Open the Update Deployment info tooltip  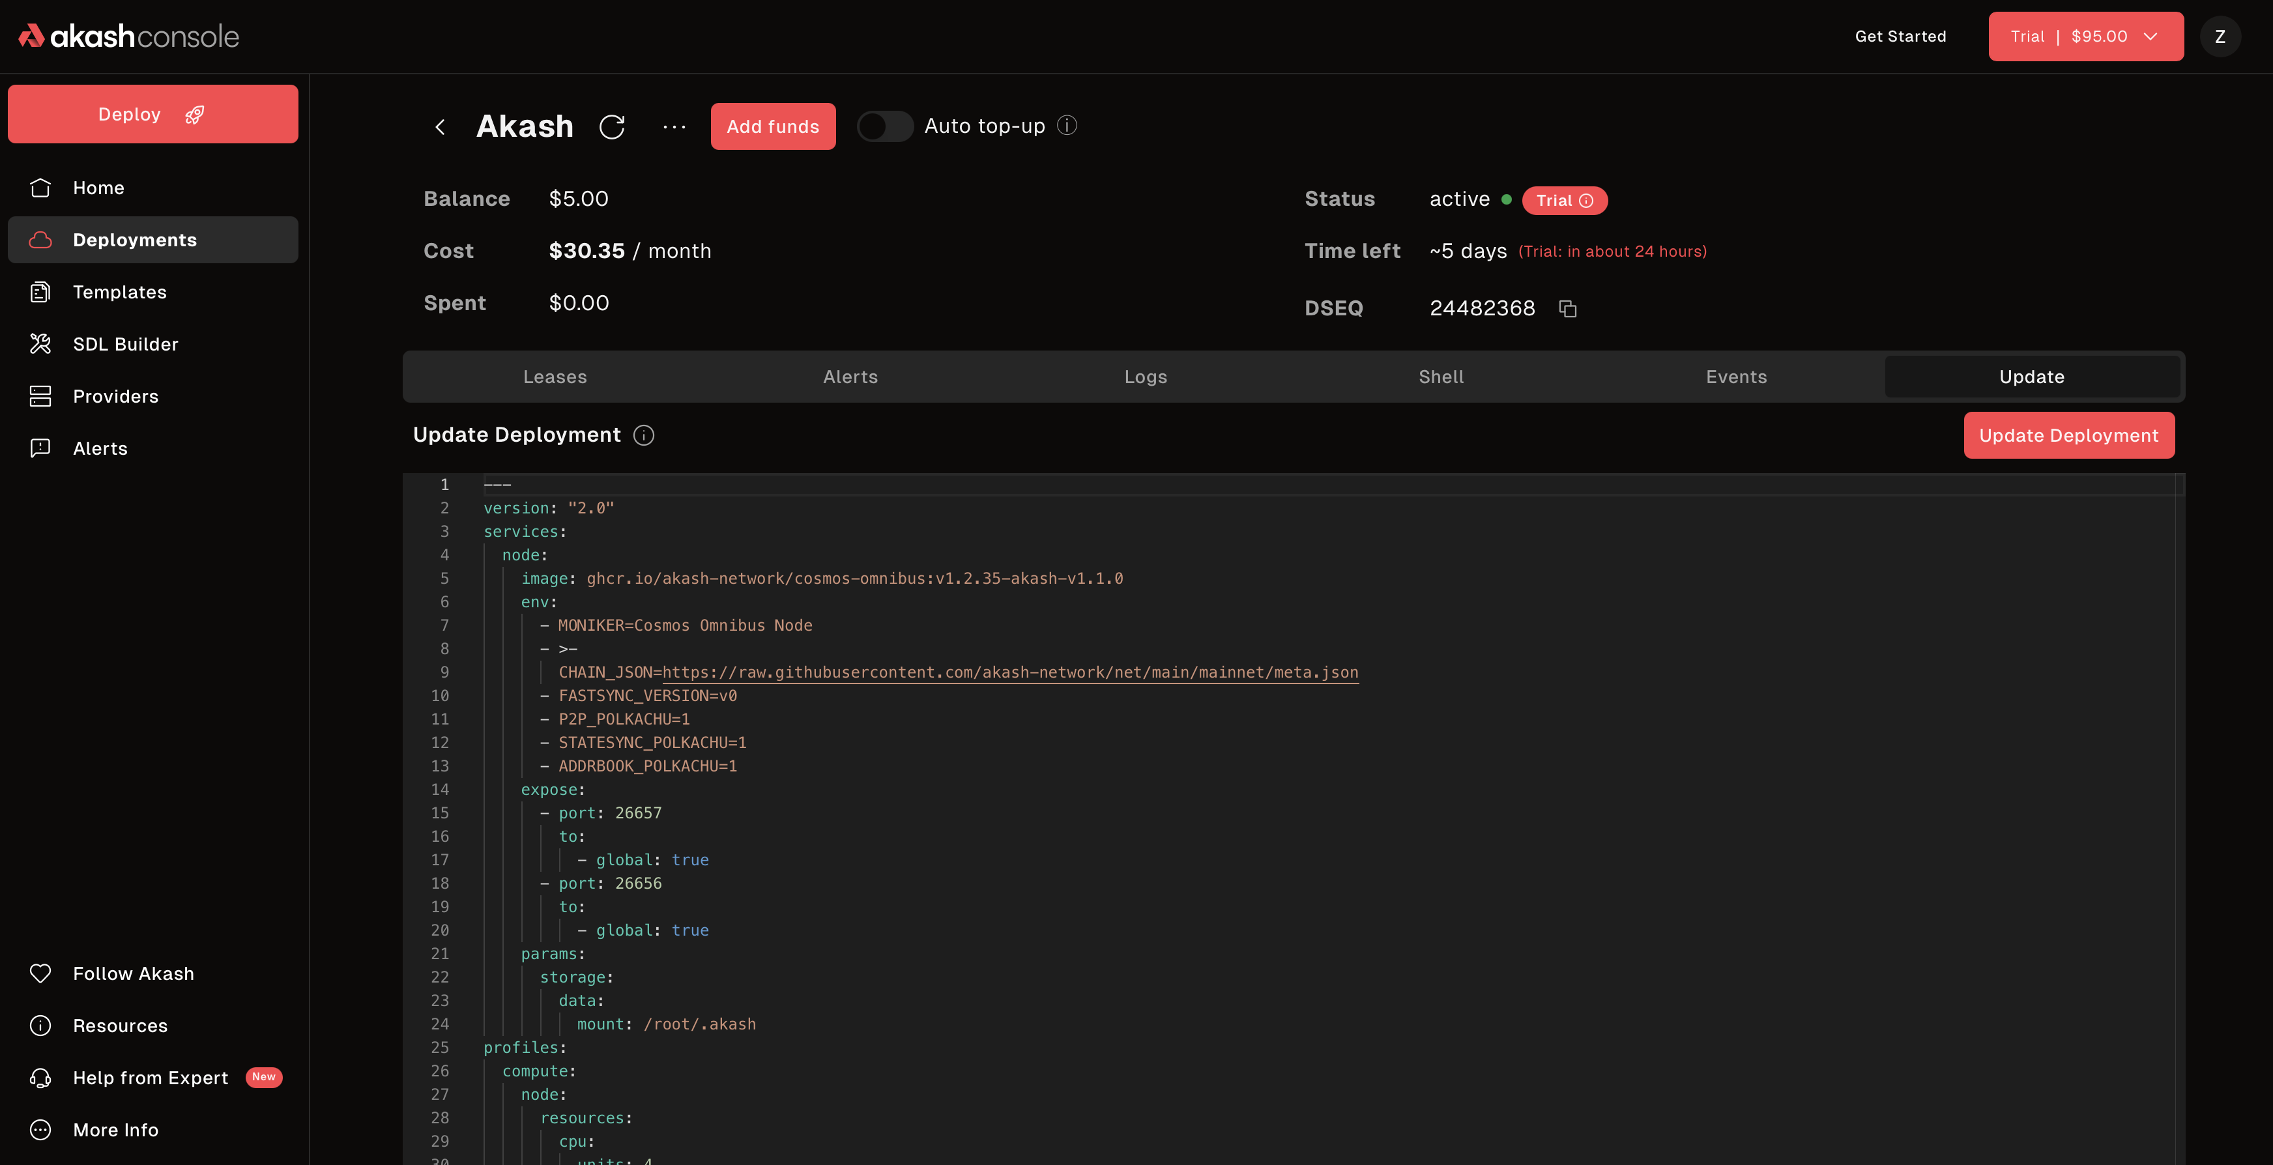tap(643, 435)
